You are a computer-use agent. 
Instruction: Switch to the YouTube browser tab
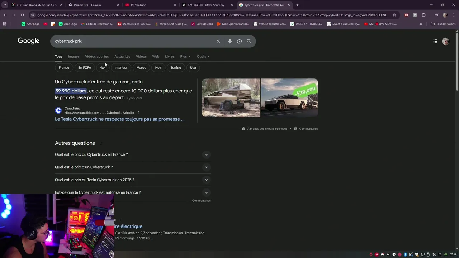pyautogui.click(x=151, y=5)
